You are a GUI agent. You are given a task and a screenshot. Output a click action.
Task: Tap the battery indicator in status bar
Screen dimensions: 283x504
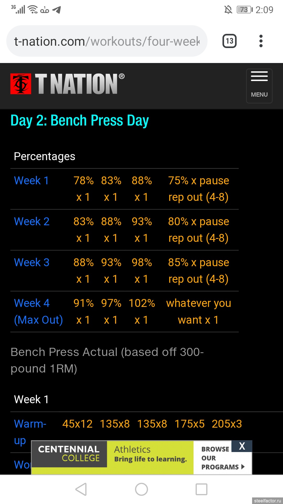245,10
